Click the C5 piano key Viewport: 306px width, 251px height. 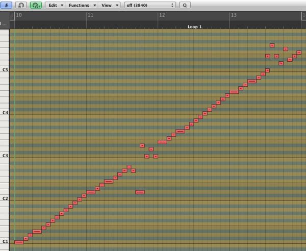(5, 70)
